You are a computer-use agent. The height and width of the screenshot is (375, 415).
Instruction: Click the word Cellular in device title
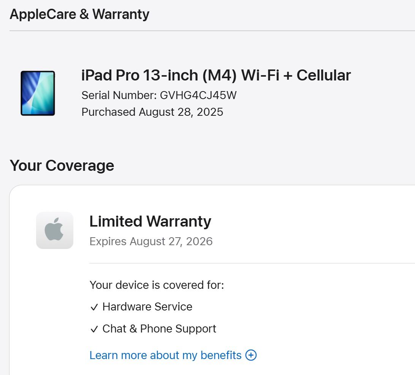(324, 75)
